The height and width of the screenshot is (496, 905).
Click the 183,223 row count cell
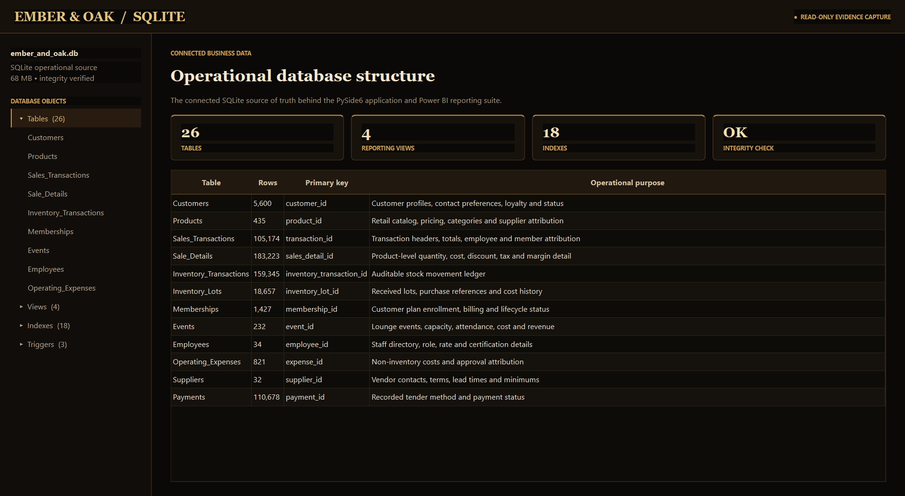(x=268, y=256)
